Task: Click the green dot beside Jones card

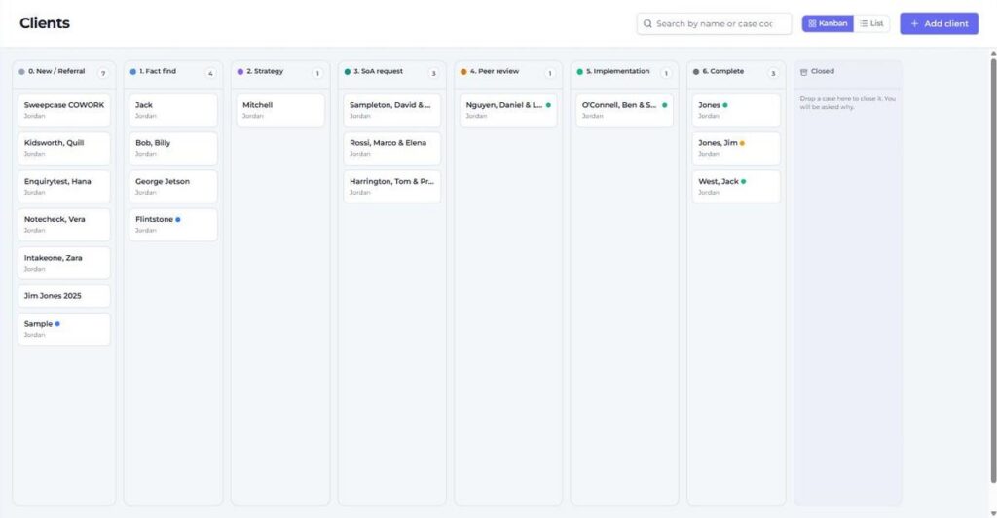Action: 724,105
